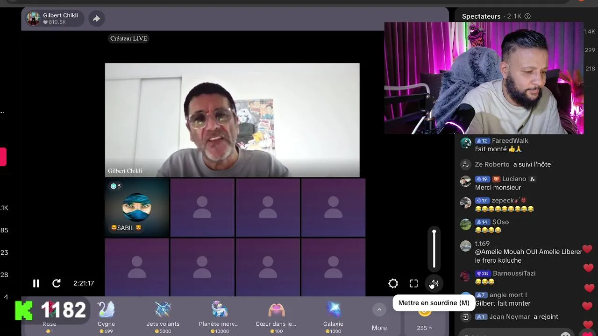Click zepeck's chat avatar

click(466, 203)
